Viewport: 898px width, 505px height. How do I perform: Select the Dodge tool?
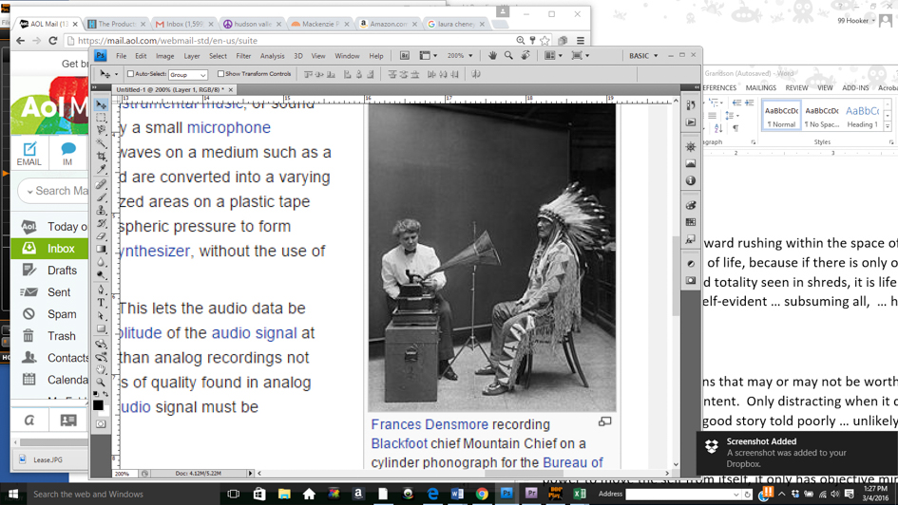[101, 274]
